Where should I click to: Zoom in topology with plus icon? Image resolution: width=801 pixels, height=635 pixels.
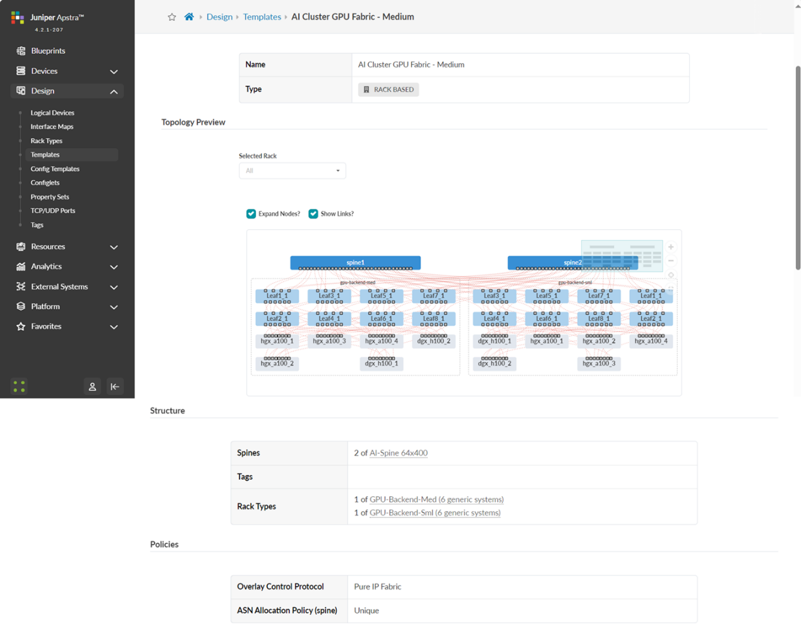(x=671, y=247)
